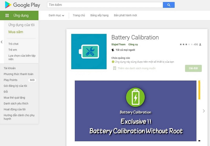Click Thêm vào danh sách mong muốn
Screen dimensions: 210x146
coord(136,68)
